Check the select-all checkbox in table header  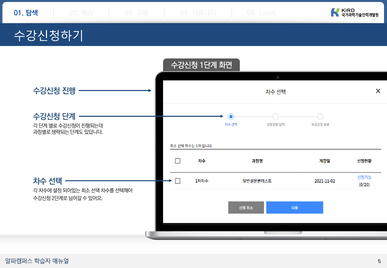[x=178, y=161]
